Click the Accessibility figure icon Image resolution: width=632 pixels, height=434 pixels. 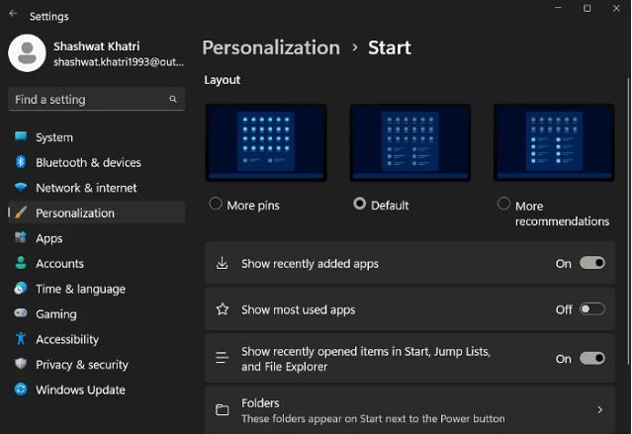21,338
